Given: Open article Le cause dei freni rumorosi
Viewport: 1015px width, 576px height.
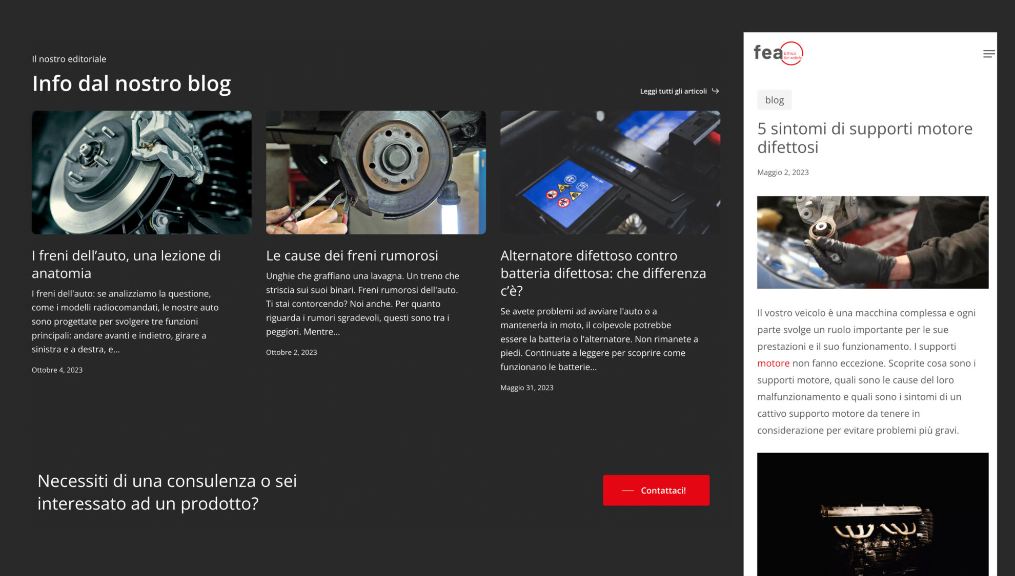Looking at the screenshot, I should click(x=352, y=255).
